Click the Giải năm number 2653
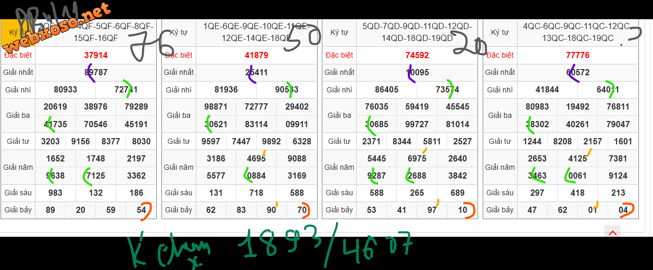This screenshot has height=270, width=653. (x=537, y=158)
